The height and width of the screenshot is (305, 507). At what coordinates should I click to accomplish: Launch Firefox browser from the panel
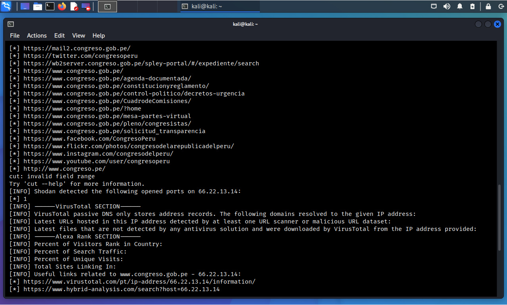(x=62, y=6)
